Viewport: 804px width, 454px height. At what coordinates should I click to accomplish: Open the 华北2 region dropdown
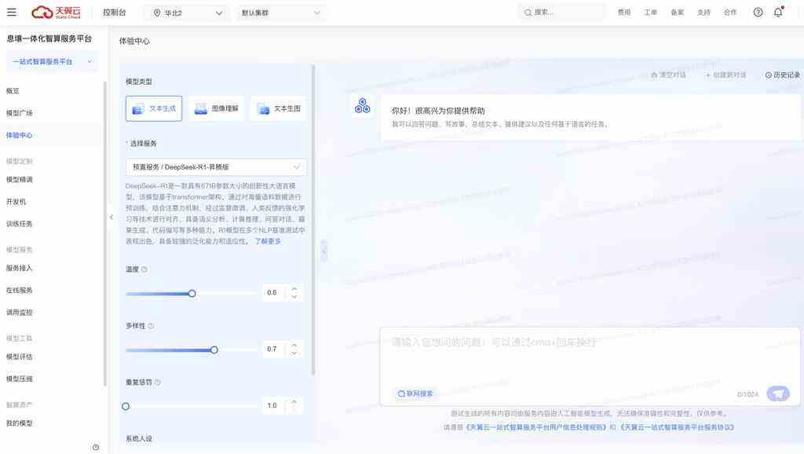coord(188,13)
